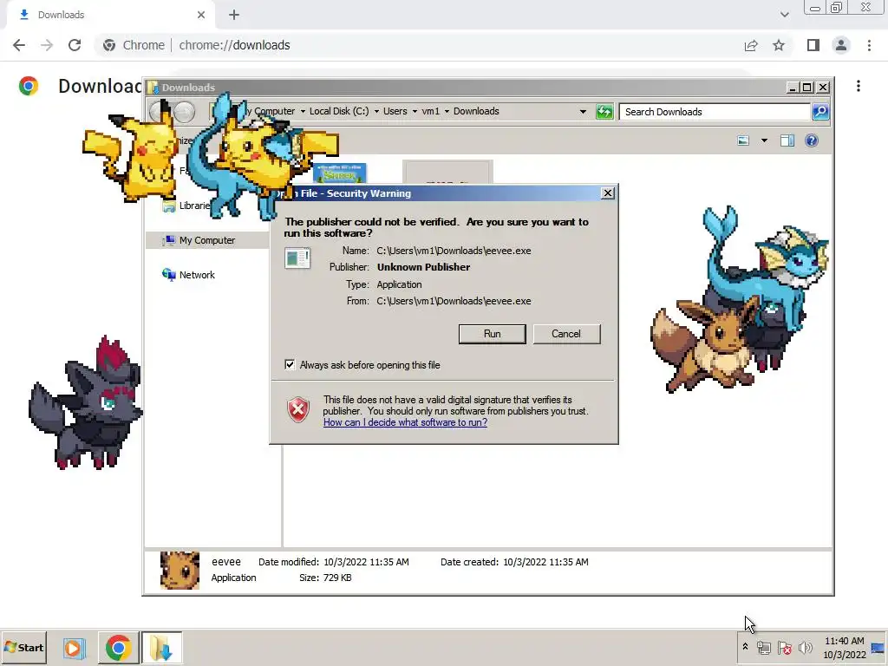Change view with Explorer views icon

(x=743, y=140)
